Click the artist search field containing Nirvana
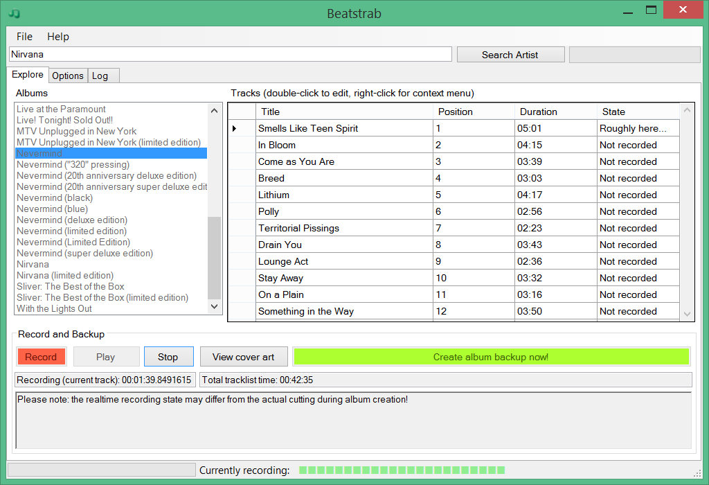 231,54
